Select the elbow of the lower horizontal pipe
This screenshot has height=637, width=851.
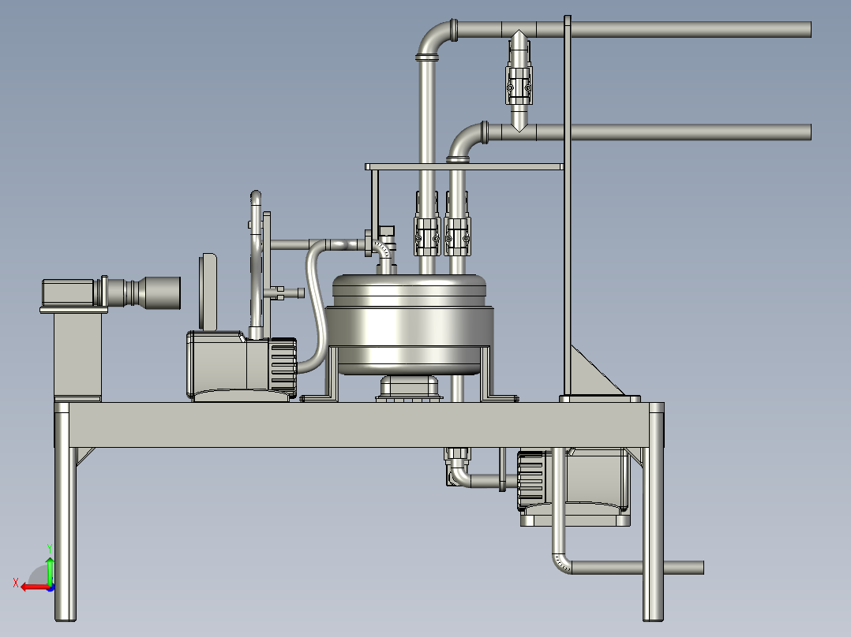466,143
